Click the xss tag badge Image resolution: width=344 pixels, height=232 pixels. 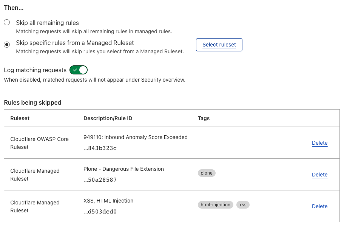coord(243,205)
